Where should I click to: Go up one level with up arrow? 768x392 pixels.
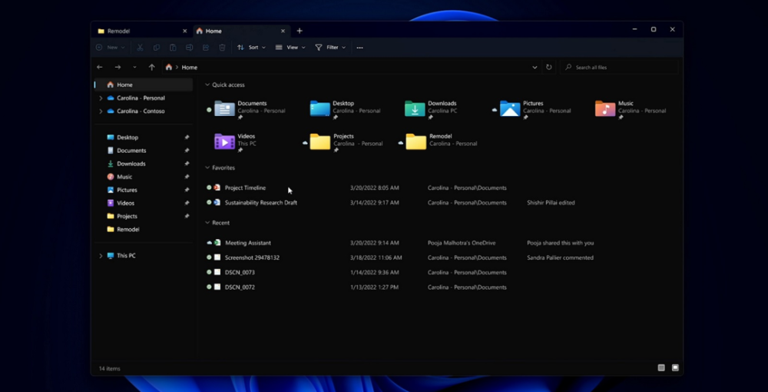pos(151,68)
